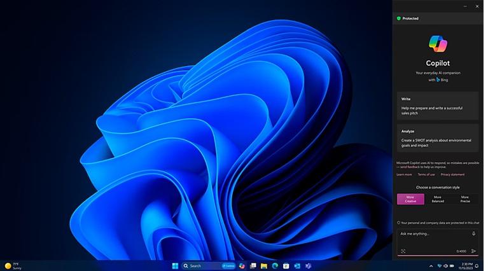Select the More Precise conversation style

(465, 199)
